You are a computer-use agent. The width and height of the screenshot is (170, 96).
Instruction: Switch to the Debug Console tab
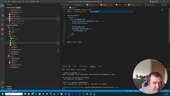pyautogui.click(x=83, y=66)
